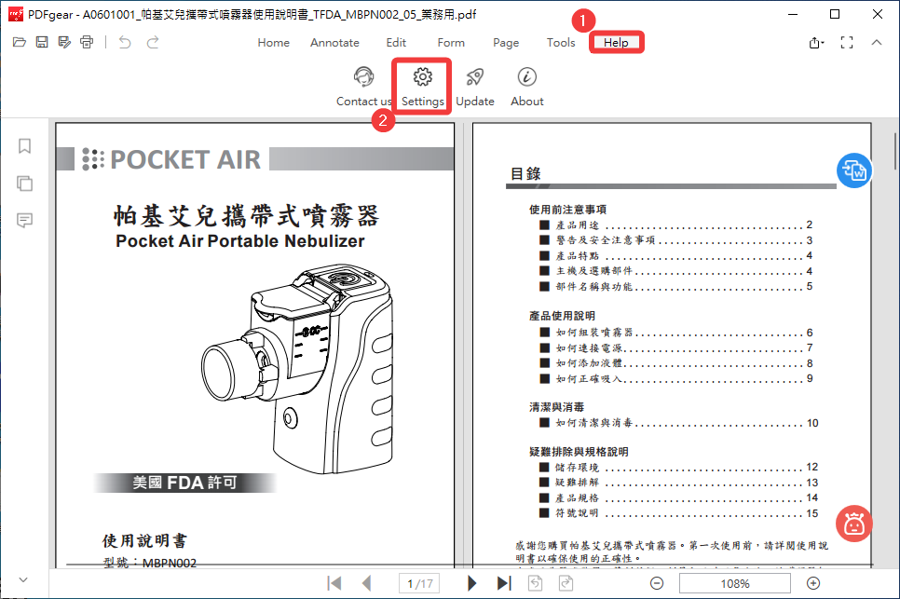Click the 使用說明書 text on the cover

pos(144,540)
